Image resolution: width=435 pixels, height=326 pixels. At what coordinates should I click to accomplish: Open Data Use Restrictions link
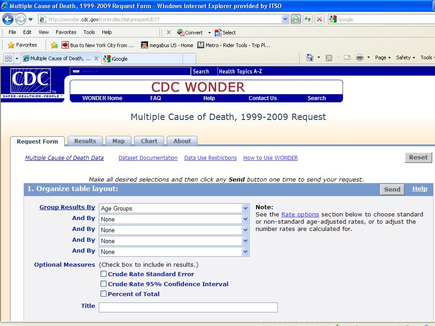(211, 158)
